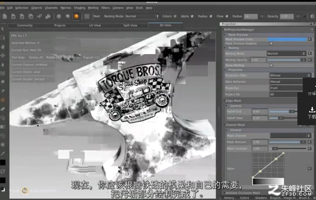This screenshot has height=200, width=316.
Task: Open panel Painting Mode Normal dropdown
Action: coord(286,53)
